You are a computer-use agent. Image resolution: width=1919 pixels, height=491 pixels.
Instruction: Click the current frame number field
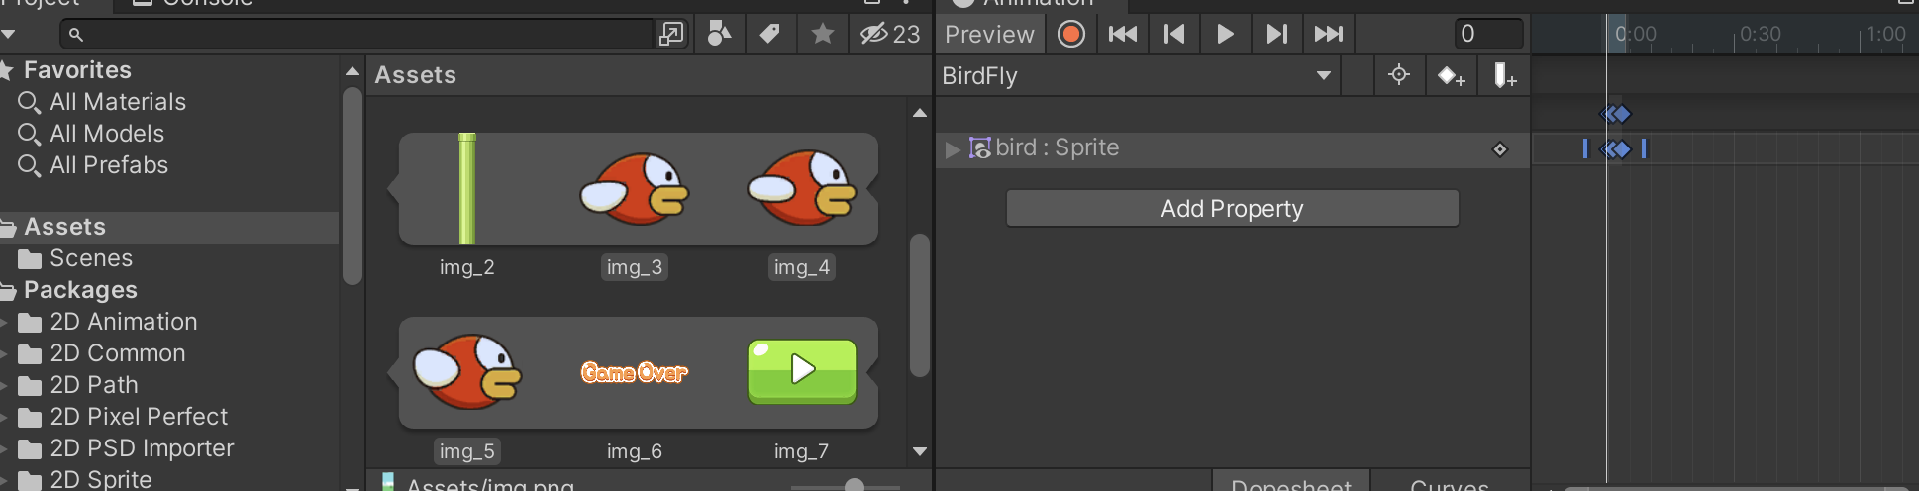pyautogui.click(x=1488, y=34)
